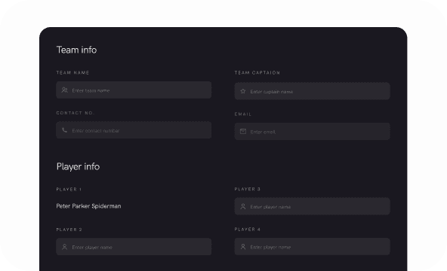Focus the Enter email input
This screenshot has width=447, height=271.
tap(312, 131)
